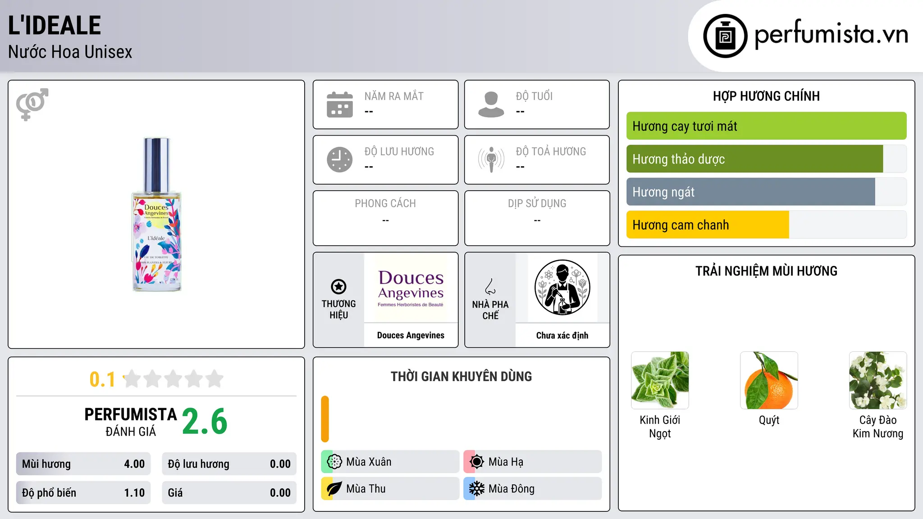Click the autumn leaf season icon

click(x=334, y=489)
